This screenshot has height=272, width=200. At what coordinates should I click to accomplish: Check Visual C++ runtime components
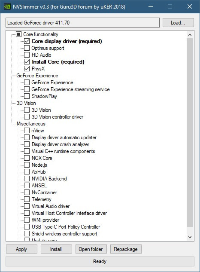(x=27, y=151)
